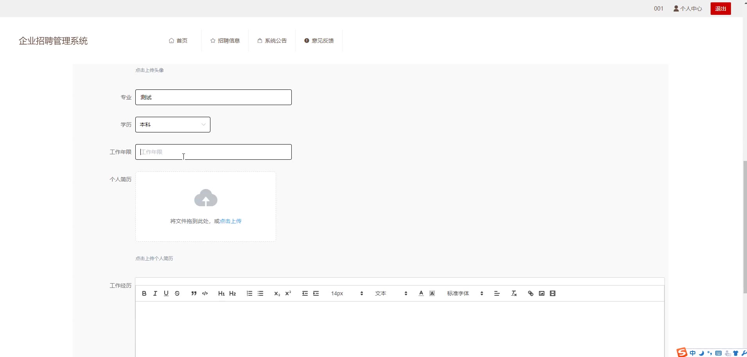The height and width of the screenshot is (357, 747).
Task: Click the cloud upload icon for 个人简历
Action: point(206,198)
